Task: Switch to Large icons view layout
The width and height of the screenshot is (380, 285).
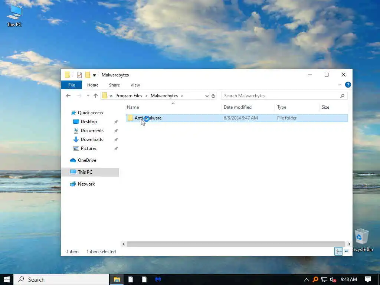Action: pyautogui.click(x=347, y=251)
